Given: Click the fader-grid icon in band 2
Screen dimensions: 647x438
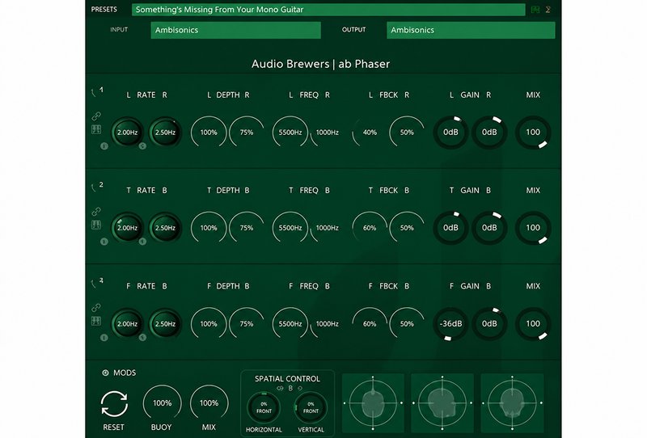Looking at the screenshot, I should 96,225.
